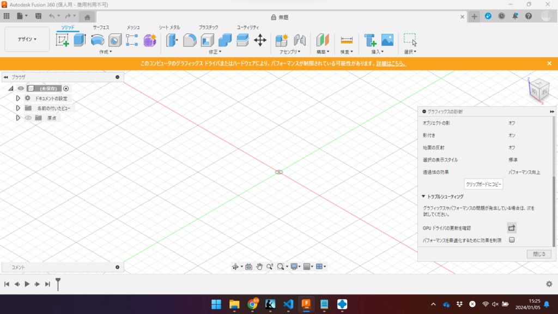This screenshot has height=314, width=558.
Task: Open the 詳細はこちら link
Action: [x=391, y=64]
